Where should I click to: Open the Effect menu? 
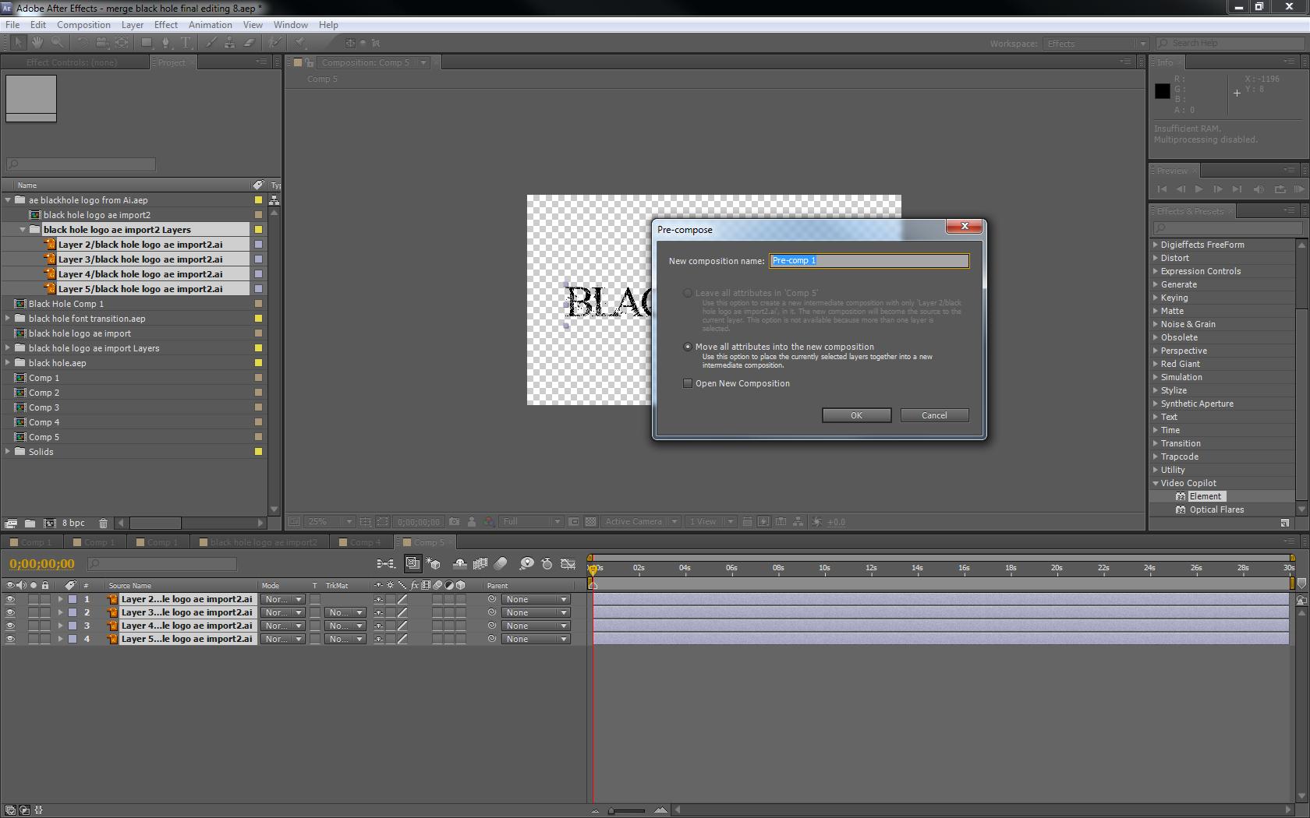165,25
